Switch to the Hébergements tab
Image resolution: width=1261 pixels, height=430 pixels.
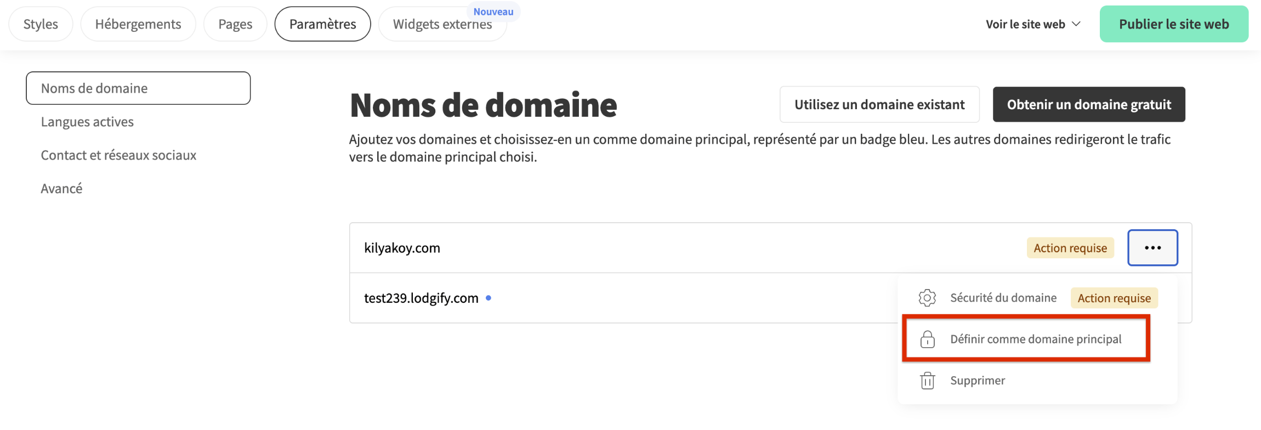(x=138, y=24)
